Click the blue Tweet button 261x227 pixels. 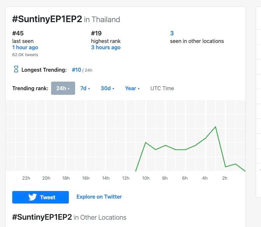(x=41, y=197)
